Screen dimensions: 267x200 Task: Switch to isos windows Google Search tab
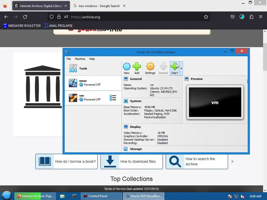99,6
